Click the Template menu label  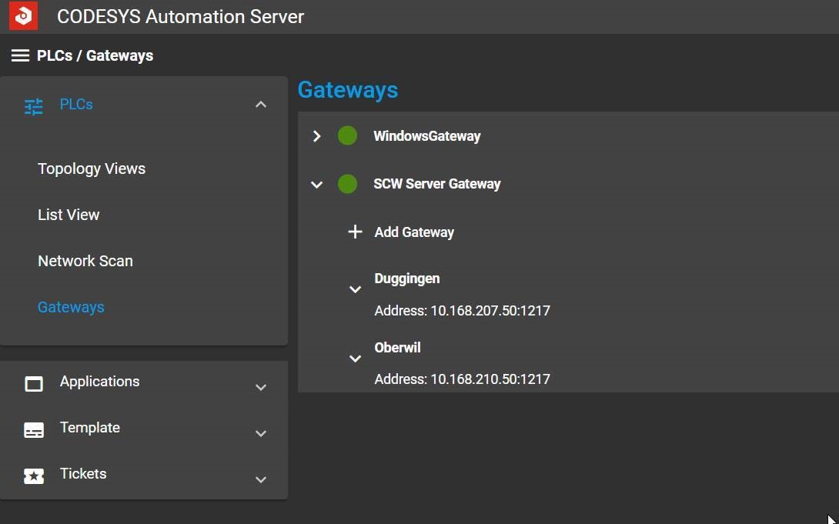(90, 427)
